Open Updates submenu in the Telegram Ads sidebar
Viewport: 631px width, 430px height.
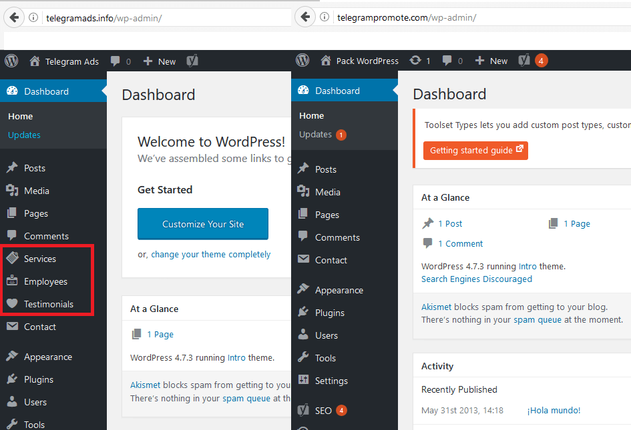(24, 135)
